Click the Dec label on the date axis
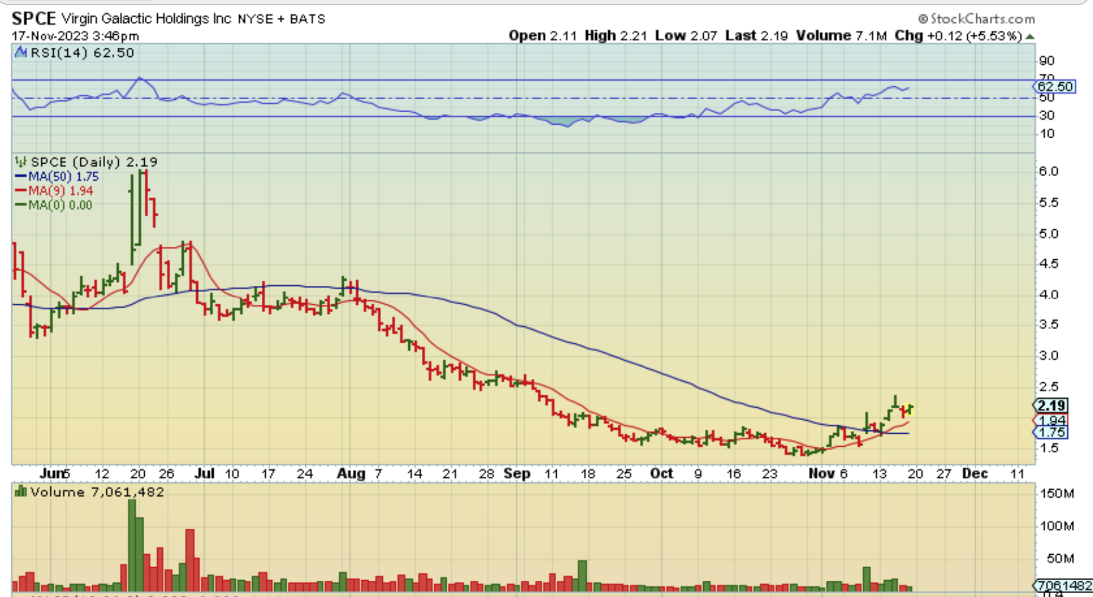This screenshot has height=597, width=1093. click(975, 473)
